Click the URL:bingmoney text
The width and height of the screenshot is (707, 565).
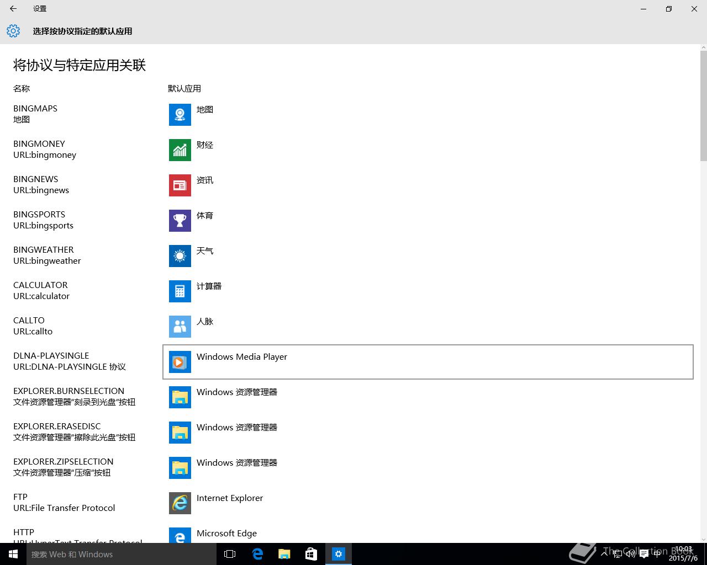(45, 155)
